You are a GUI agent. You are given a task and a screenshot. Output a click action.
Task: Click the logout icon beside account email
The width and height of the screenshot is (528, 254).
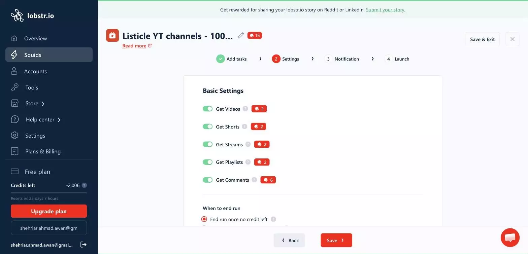[x=84, y=245]
